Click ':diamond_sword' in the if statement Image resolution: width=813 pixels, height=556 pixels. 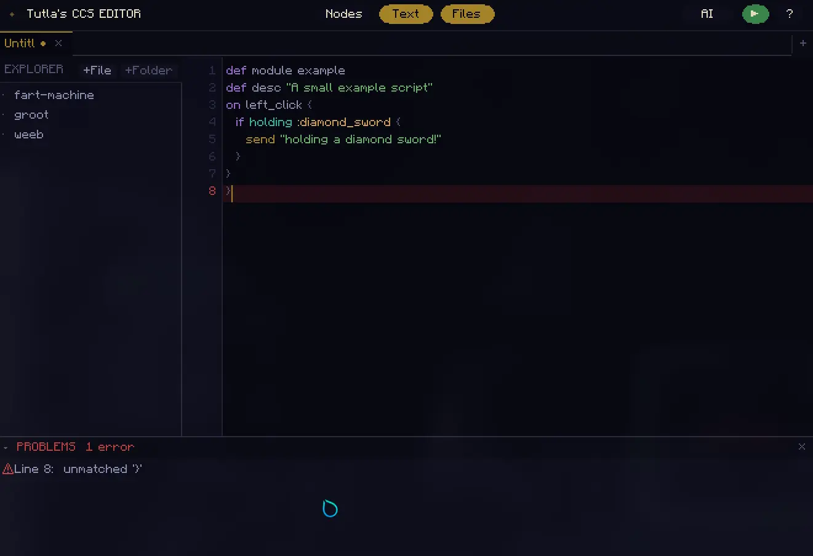(x=343, y=122)
